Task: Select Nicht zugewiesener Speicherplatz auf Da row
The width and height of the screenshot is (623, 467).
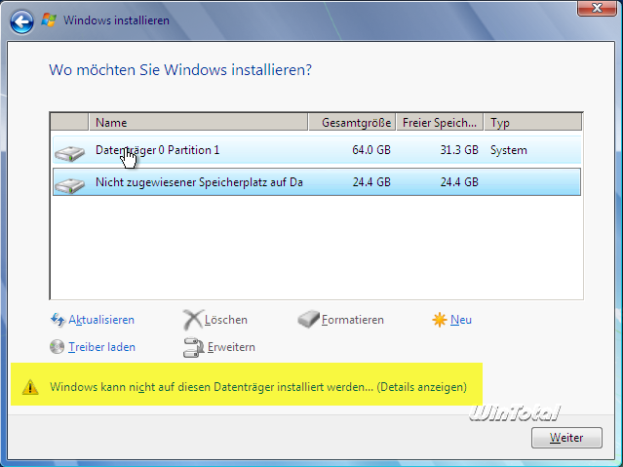Action: (317, 182)
